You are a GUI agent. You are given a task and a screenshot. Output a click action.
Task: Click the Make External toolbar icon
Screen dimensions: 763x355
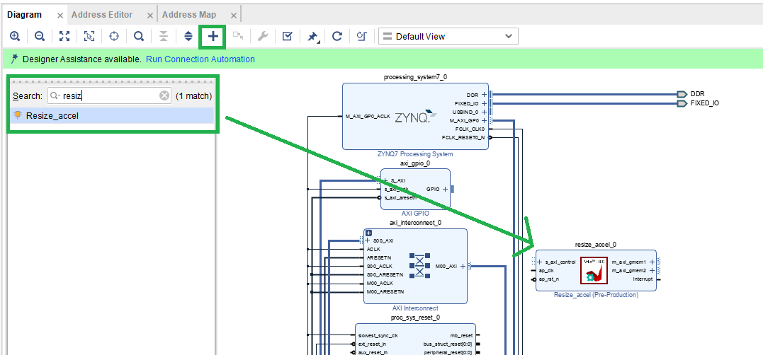tap(238, 36)
